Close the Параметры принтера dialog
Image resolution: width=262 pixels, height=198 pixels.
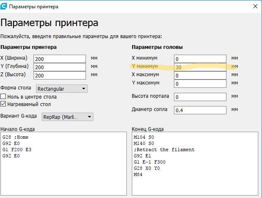tap(255, 7)
